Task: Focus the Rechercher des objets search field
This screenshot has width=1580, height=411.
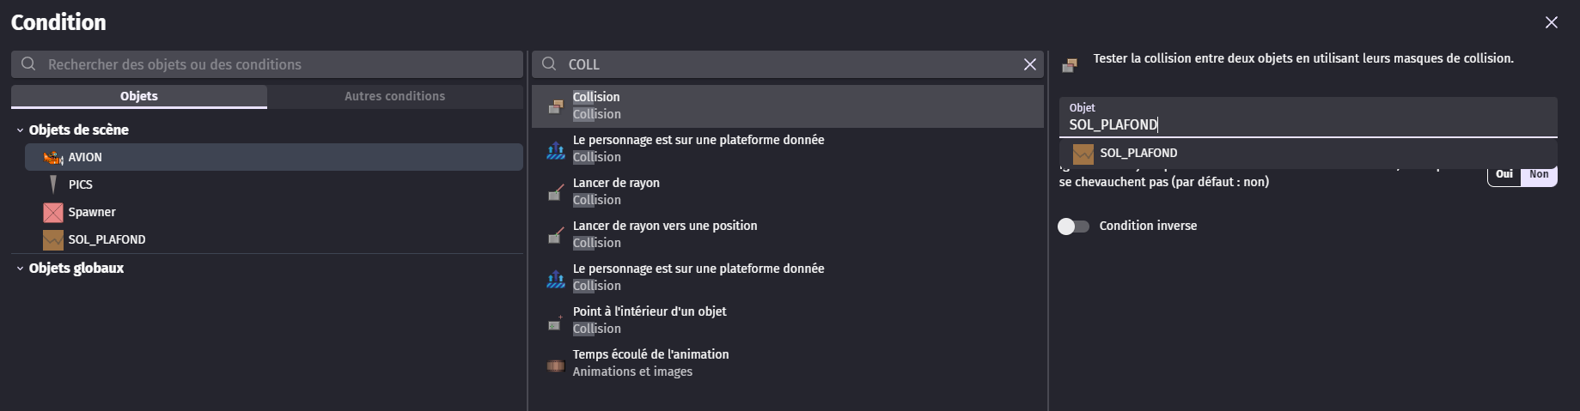Action: pyautogui.click(x=267, y=64)
